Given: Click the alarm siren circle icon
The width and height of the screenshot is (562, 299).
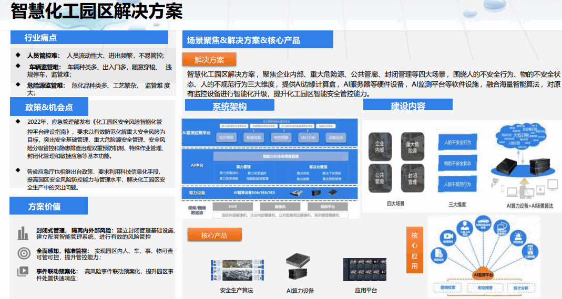Looking at the screenshot, I should point(517,238).
